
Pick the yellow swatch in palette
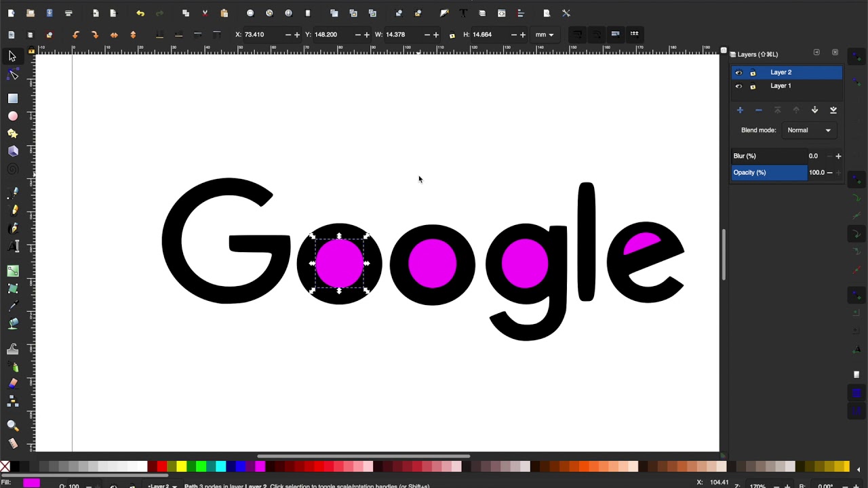tap(181, 466)
